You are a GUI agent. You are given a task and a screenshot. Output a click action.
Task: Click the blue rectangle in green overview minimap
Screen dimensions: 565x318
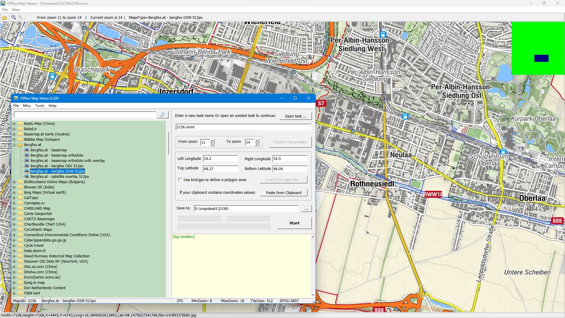tap(541, 58)
